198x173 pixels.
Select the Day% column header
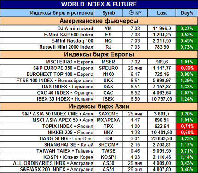click(187, 13)
